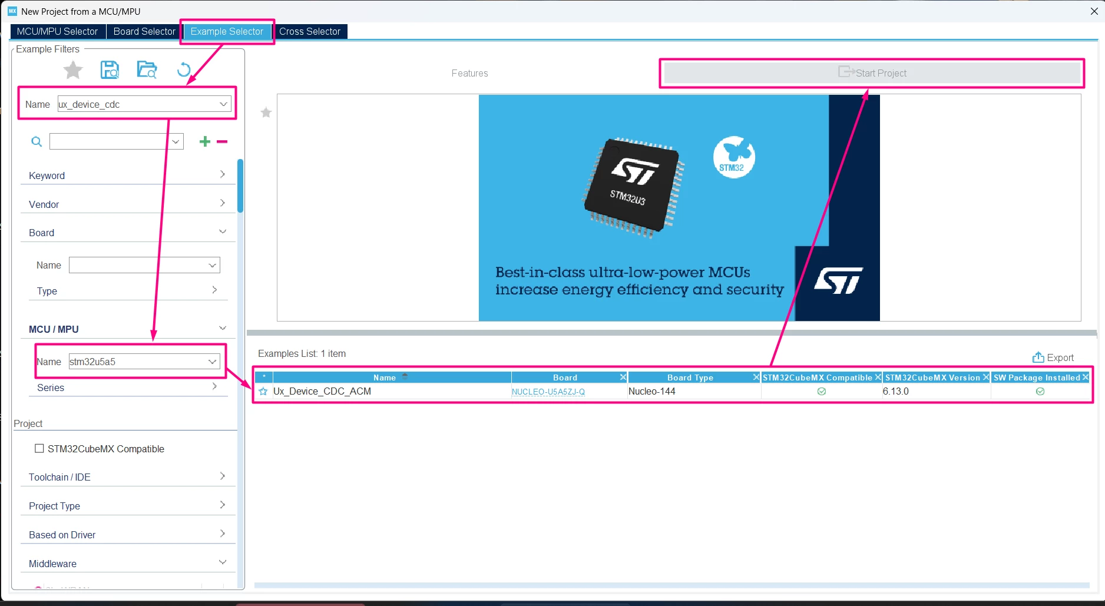Open the search field dropdown arrow
Viewport: 1105px width, 606px height.
tap(176, 141)
